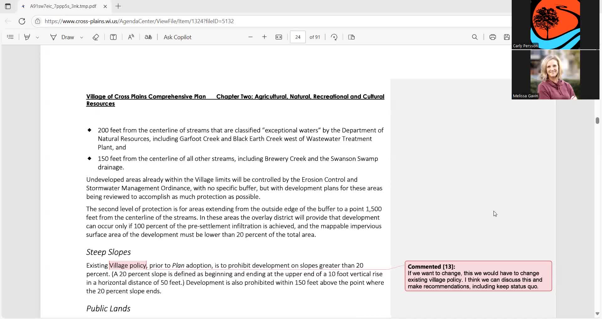Viewport: 602px width, 319px height.
Task: Select the Highlight tool
Action: pos(27,37)
